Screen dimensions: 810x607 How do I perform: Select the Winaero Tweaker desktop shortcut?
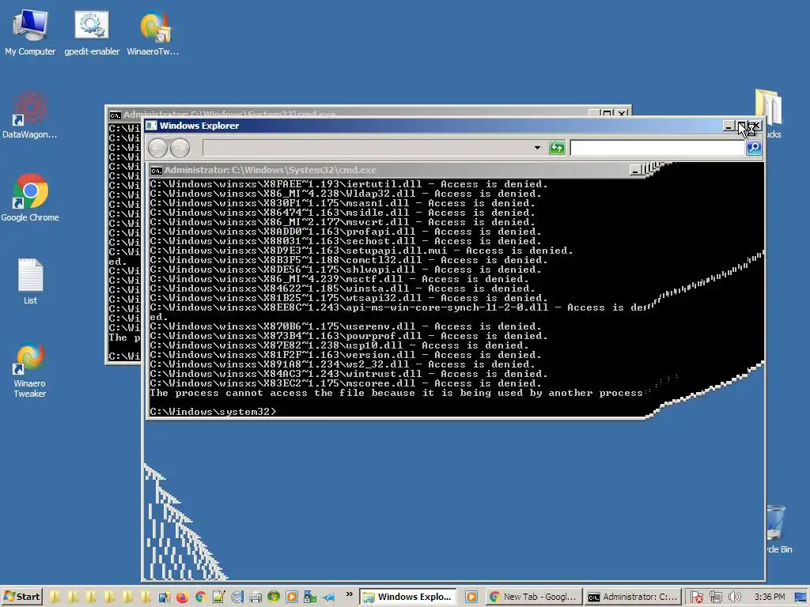29,370
